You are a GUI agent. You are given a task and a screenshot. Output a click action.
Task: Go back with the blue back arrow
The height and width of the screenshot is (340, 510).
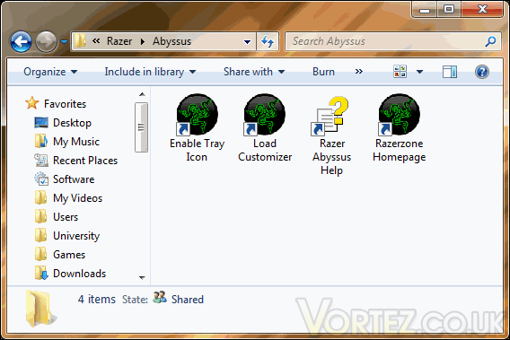point(22,41)
